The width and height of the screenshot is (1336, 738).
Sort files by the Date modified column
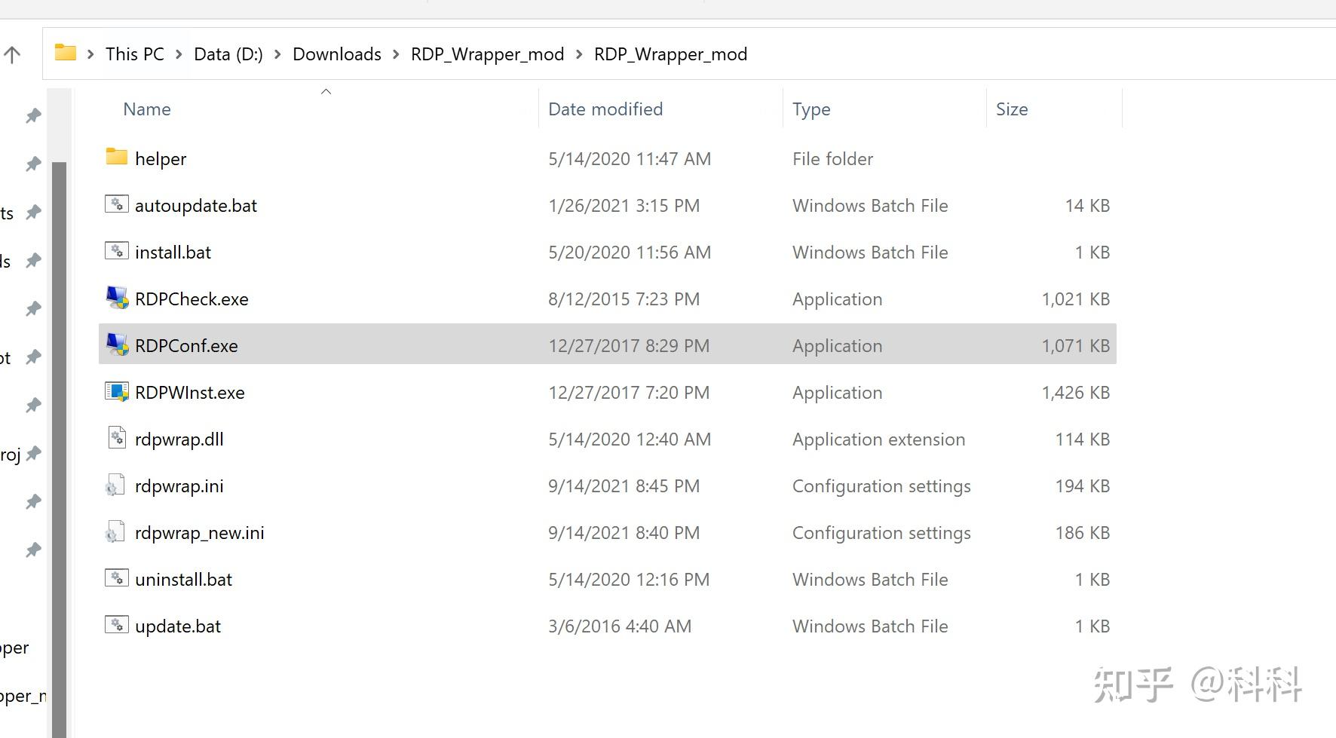[x=605, y=109]
